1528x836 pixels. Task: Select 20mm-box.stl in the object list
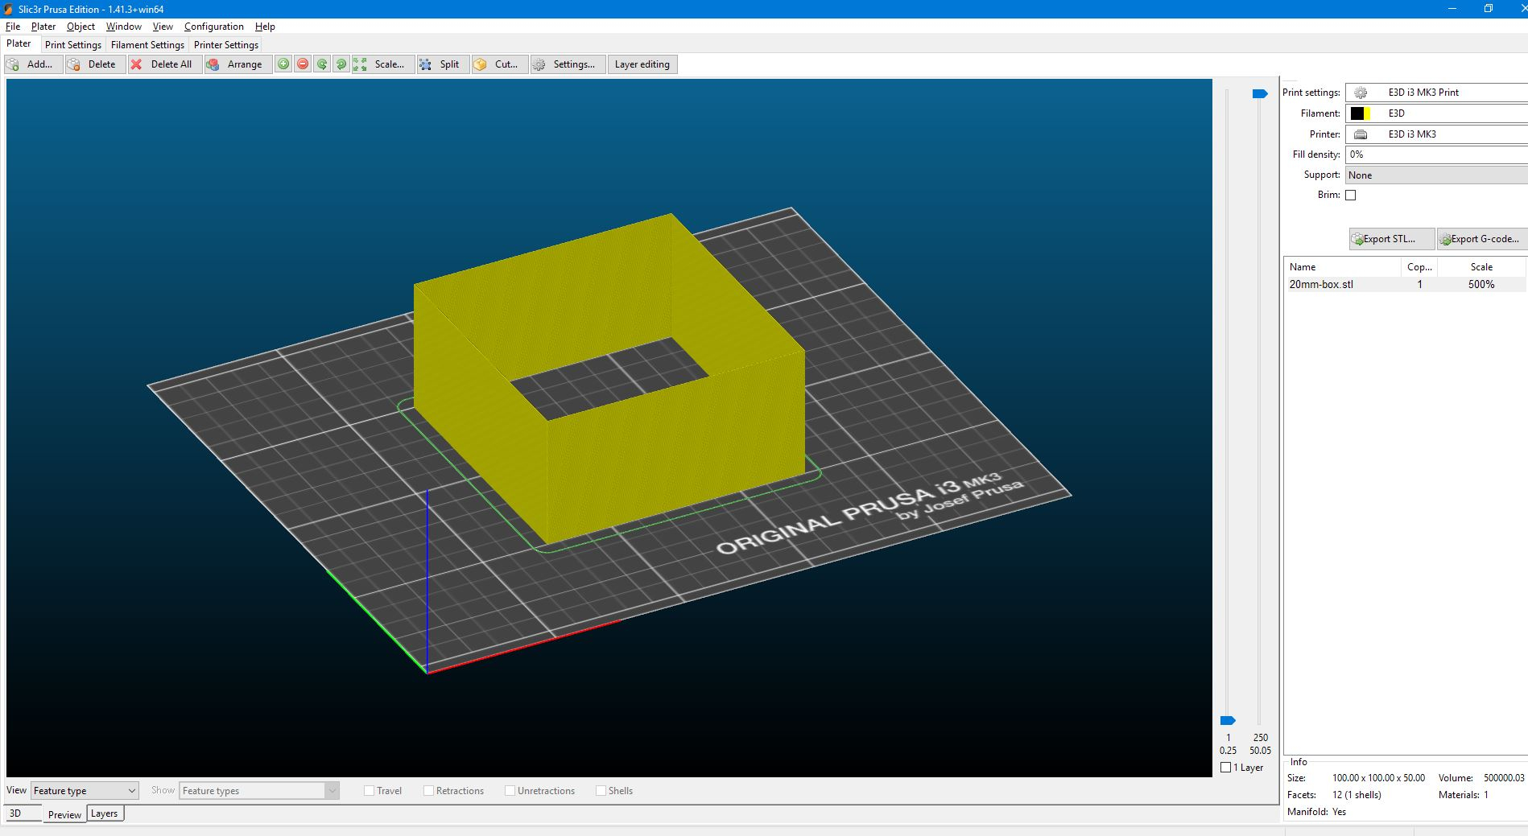tap(1321, 285)
